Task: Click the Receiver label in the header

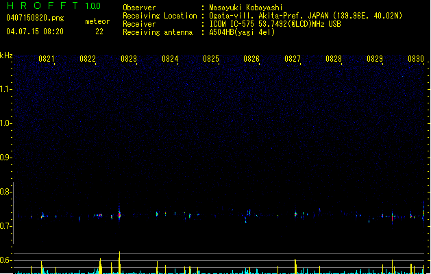Action: pos(139,24)
